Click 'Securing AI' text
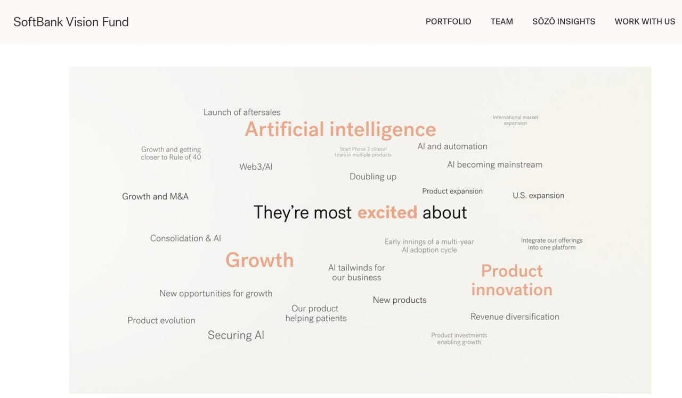The height and width of the screenshot is (398, 682). point(236,335)
